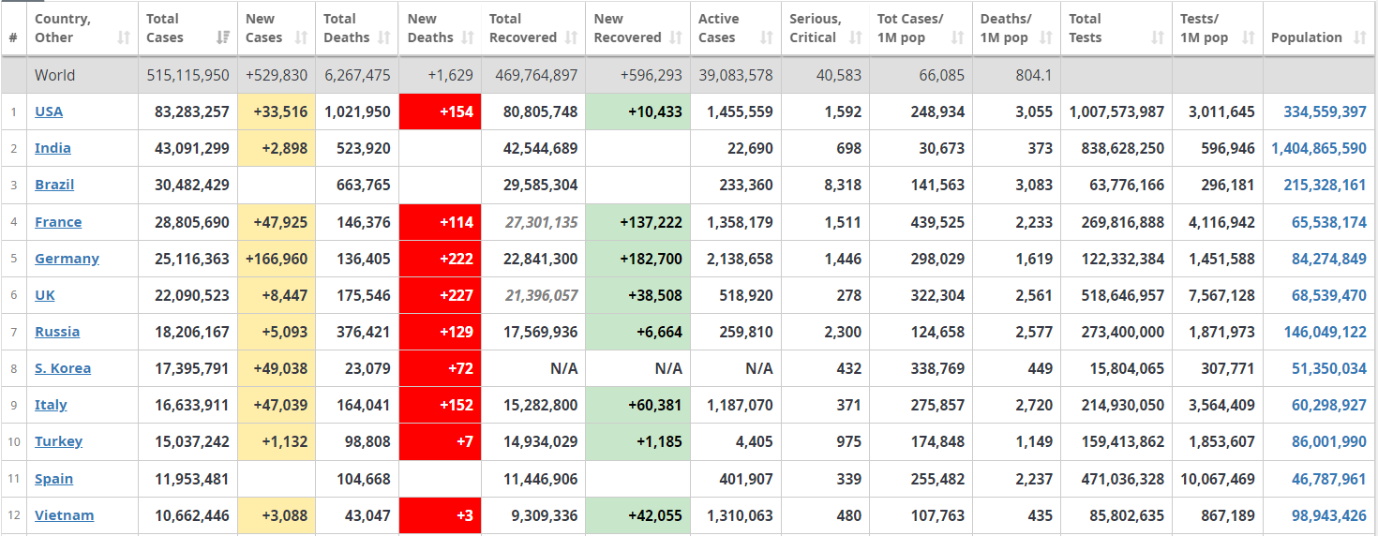Click World active cases 39,083,578

point(735,75)
